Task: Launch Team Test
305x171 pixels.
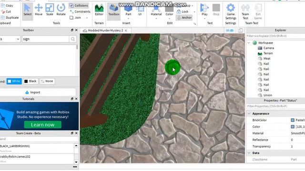Action: point(245,11)
